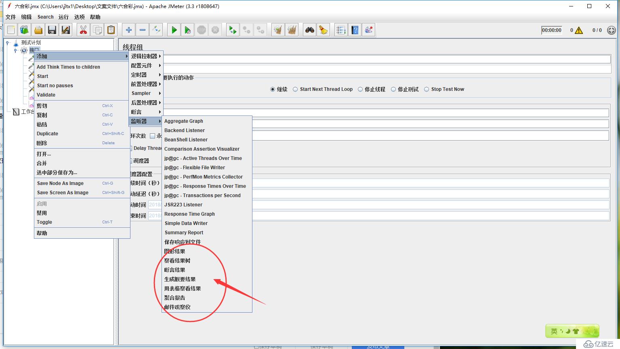Choose Add Think Times to children

pyautogui.click(x=82, y=67)
